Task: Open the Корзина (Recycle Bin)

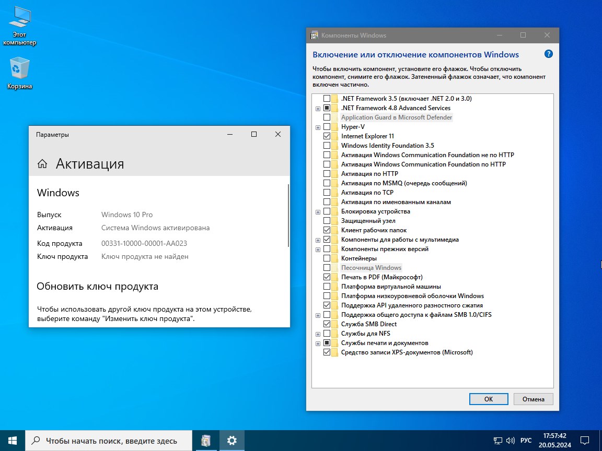Action: pos(20,68)
